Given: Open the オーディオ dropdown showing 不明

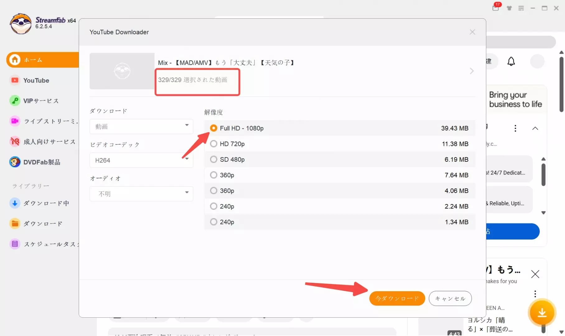Looking at the screenshot, I should [x=141, y=194].
